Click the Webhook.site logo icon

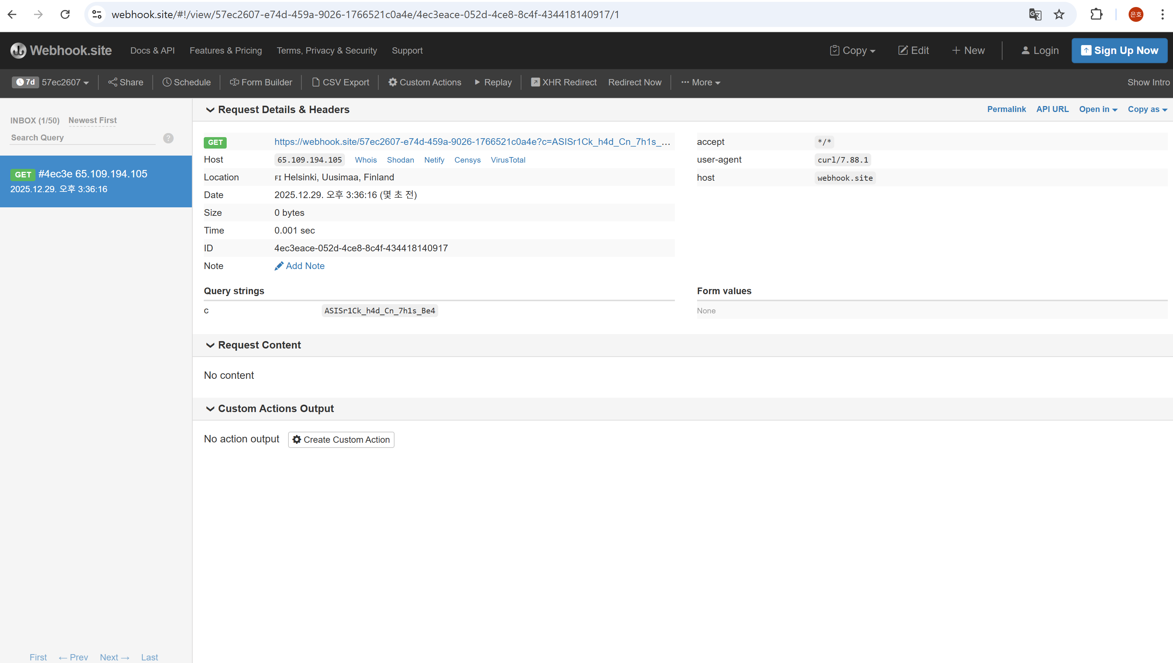click(x=18, y=50)
